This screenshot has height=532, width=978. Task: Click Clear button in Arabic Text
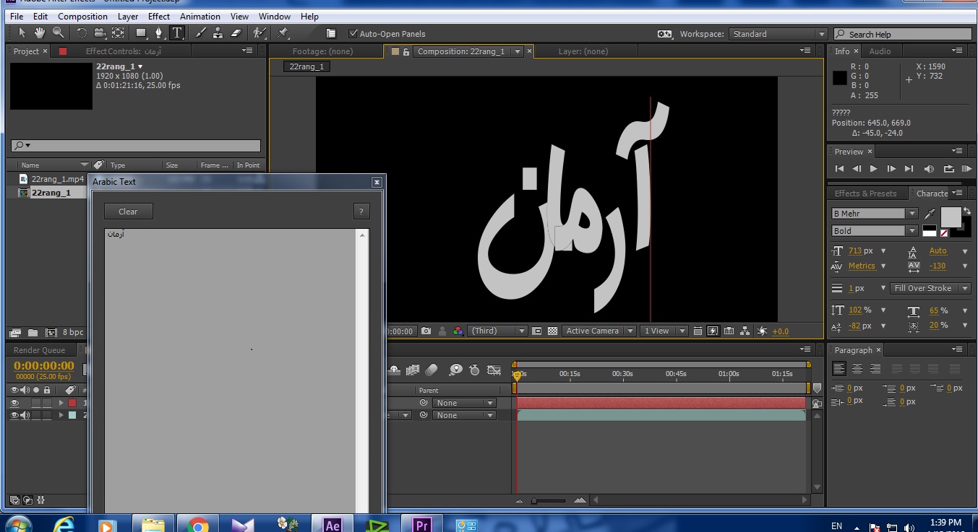[129, 212]
